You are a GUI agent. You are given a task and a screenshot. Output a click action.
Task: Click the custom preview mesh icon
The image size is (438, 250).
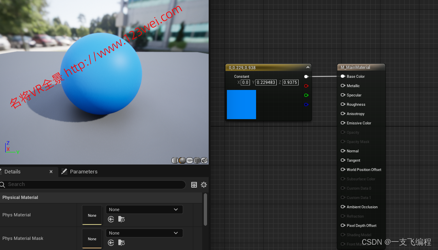(204, 160)
